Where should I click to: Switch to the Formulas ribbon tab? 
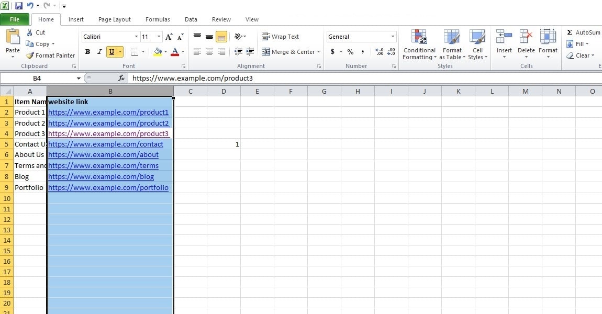[x=157, y=19]
